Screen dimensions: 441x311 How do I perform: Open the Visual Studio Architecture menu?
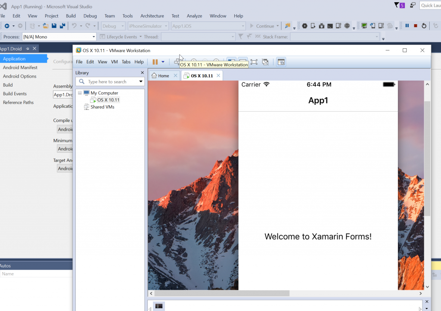tap(152, 16)
